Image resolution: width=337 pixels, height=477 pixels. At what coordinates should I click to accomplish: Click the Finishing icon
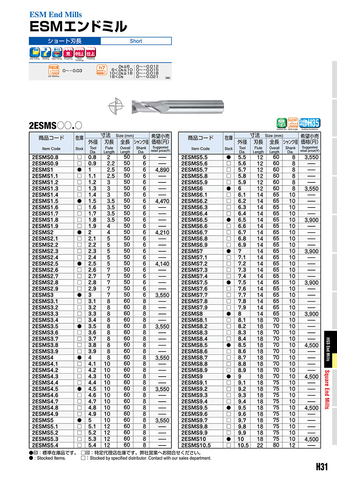91,52
